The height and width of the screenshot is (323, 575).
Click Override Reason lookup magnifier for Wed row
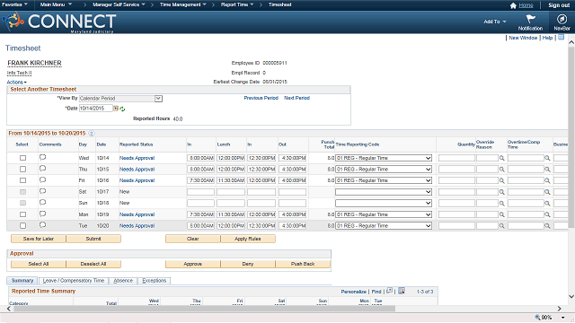click(x=501, y=158)
